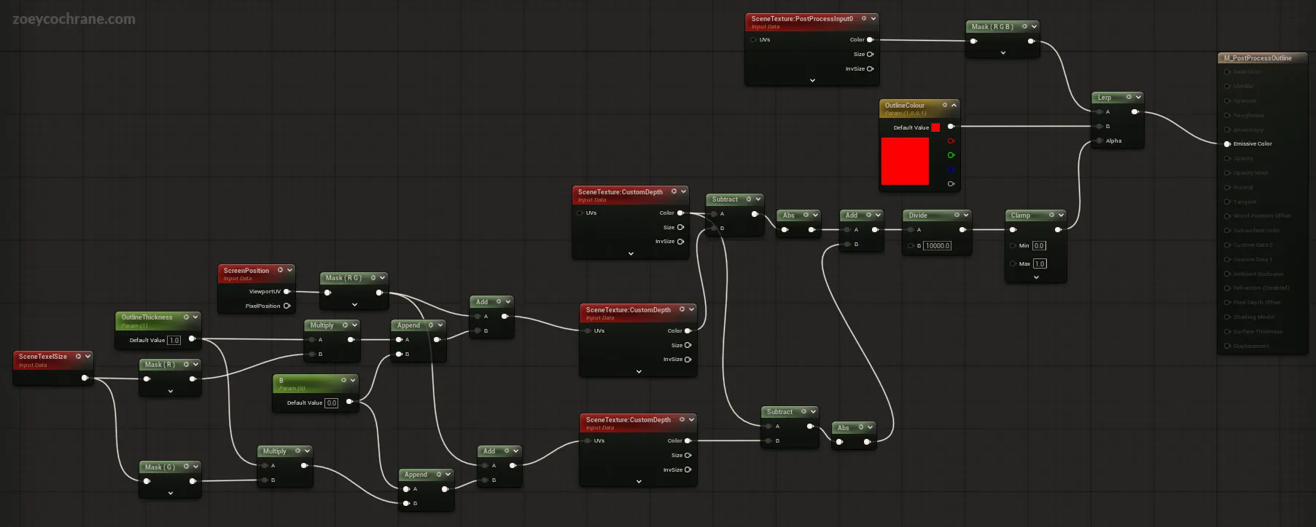1316x527 pixels.
Task: Click PixelPosition output pin on ScreenPosition
Action: point(287,306)
